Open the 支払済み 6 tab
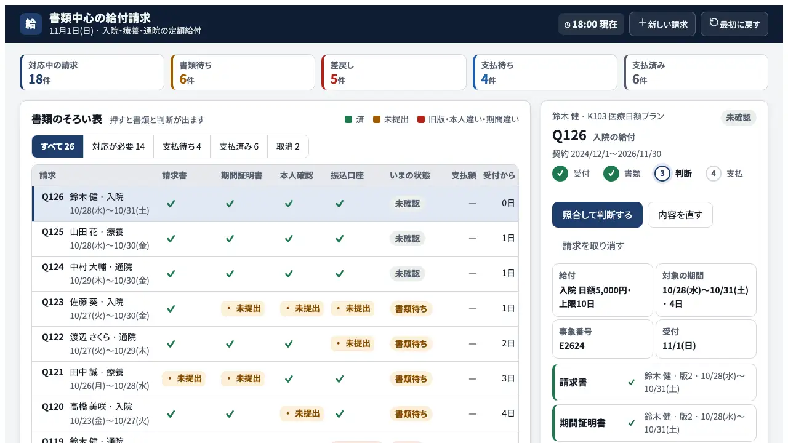This screenshot has width=788, height=443. click(239, 146)
